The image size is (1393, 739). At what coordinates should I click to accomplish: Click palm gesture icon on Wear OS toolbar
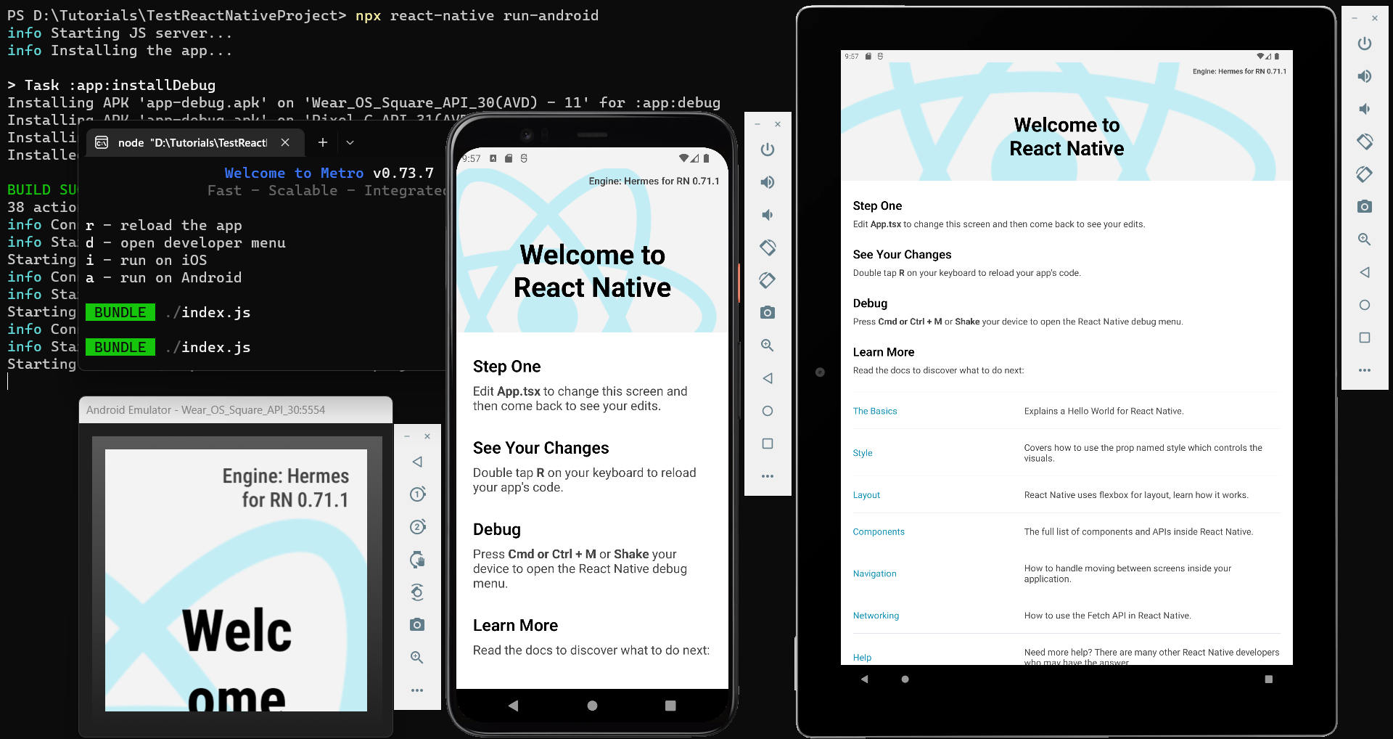coord(417,560)
